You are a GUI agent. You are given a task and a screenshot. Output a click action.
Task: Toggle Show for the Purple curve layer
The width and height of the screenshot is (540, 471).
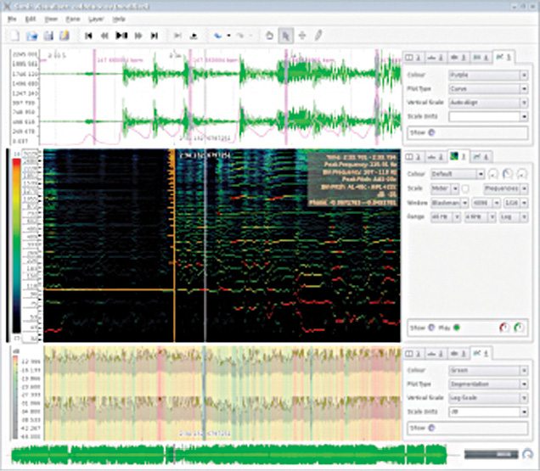[431, 132]
